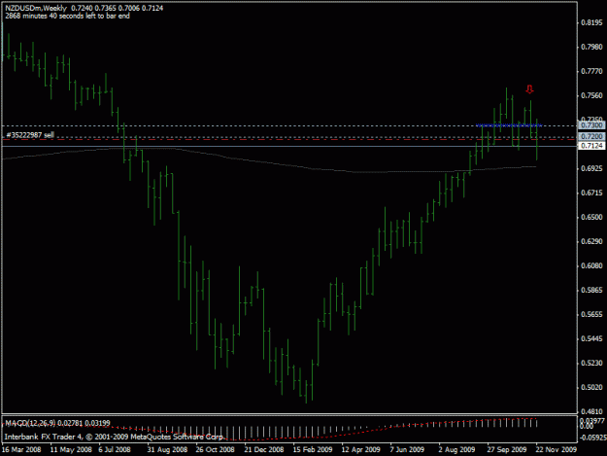Click the 0.5865 price scale value
Screen dimensions: 607x456
(591, 290)
